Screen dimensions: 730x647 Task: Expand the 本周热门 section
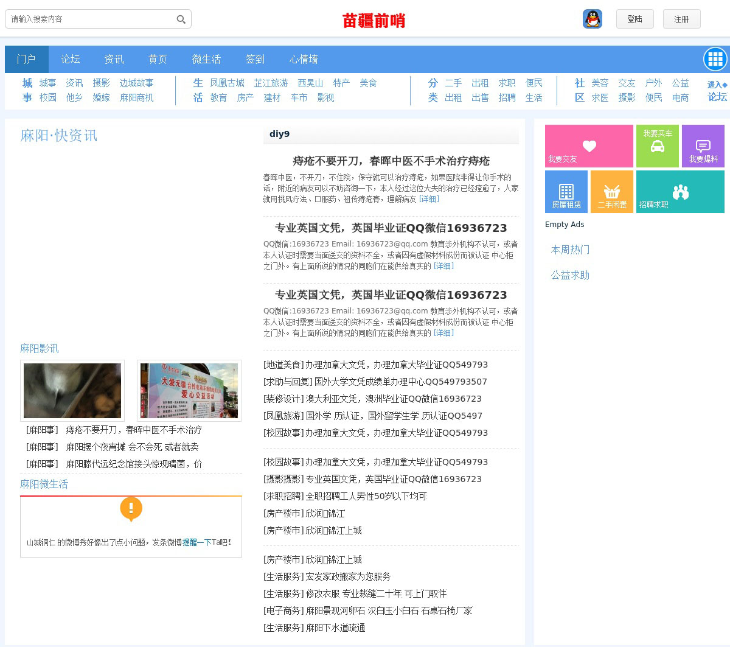tap(570, 250)
